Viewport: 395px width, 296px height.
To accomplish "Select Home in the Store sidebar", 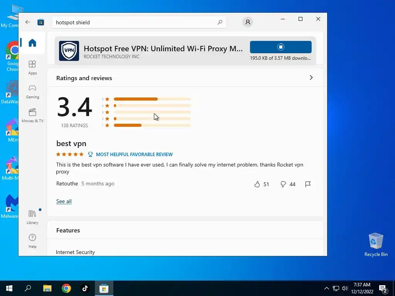I will [32, 43].
